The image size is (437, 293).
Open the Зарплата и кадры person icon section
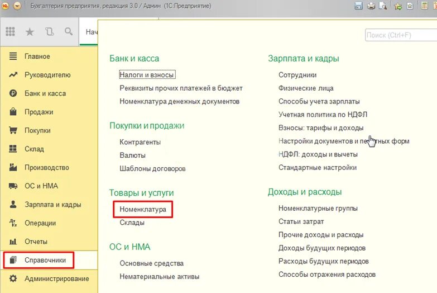click(13, 204)
